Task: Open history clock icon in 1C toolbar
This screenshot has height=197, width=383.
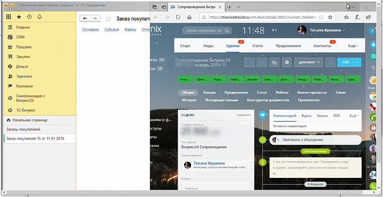Action: [29, 17]
